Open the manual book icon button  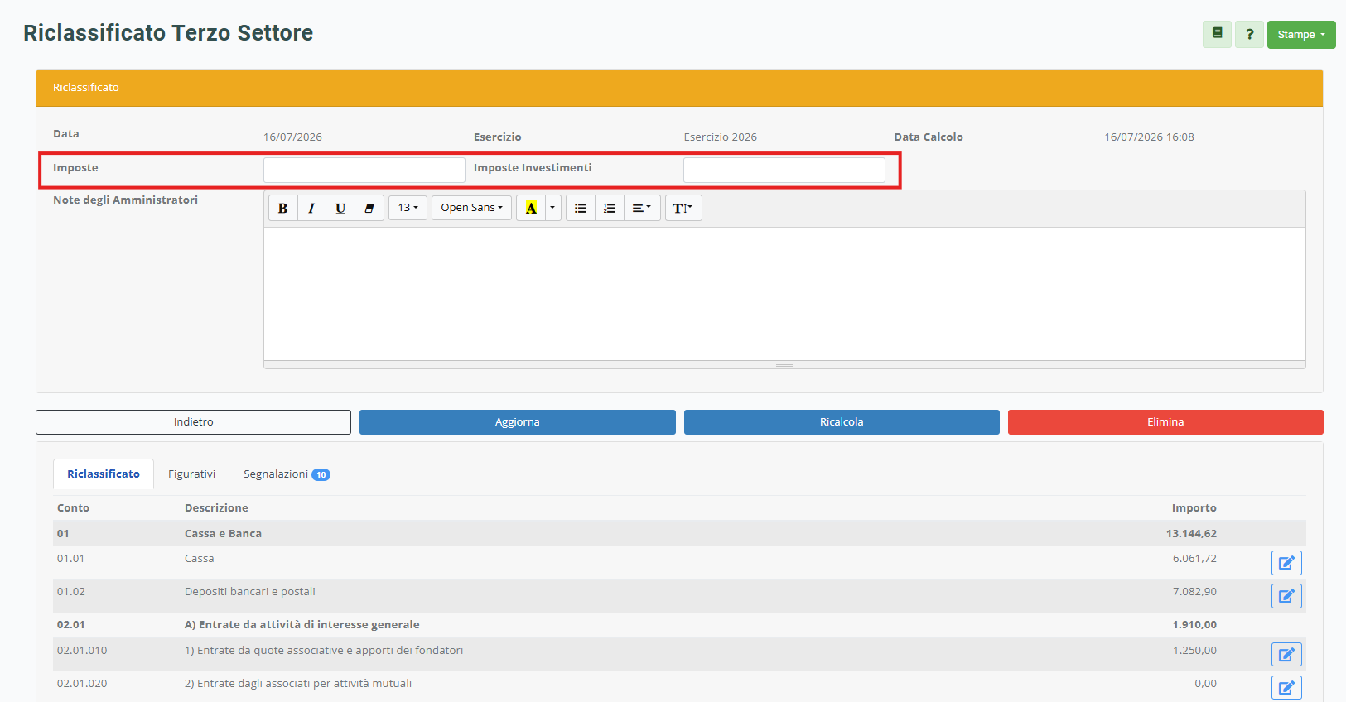click(1217, 35)
